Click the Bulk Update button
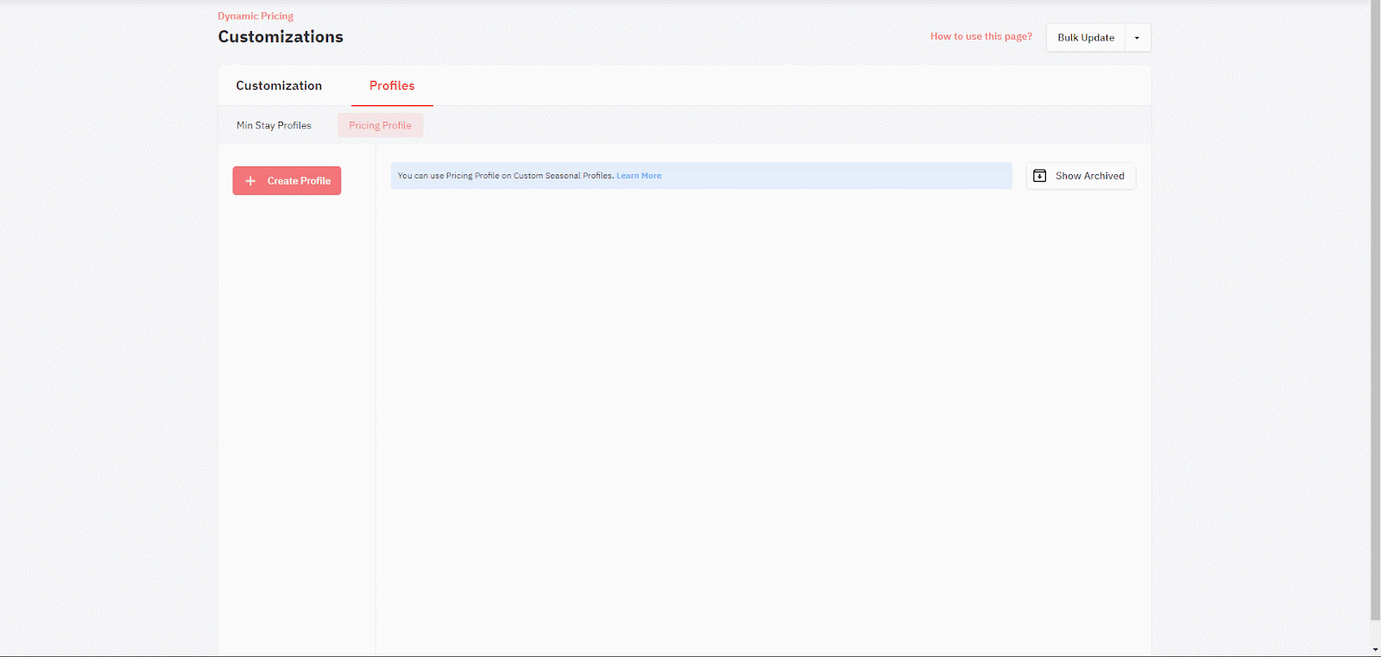Viewport: 1381px width, 657px height. (1086, 38)
